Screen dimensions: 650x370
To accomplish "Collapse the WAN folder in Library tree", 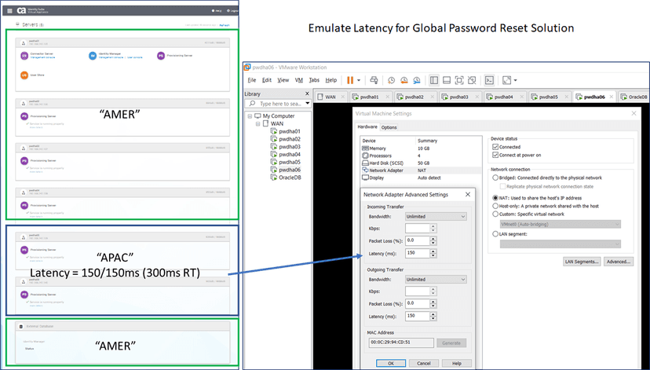I will pyautogui.click(x=257, y=123).
